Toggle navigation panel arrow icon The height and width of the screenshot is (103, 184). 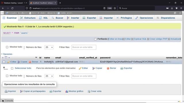[2, 13]
